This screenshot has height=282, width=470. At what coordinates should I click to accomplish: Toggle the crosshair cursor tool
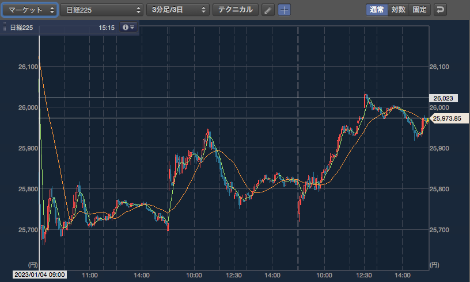point(284,10)
